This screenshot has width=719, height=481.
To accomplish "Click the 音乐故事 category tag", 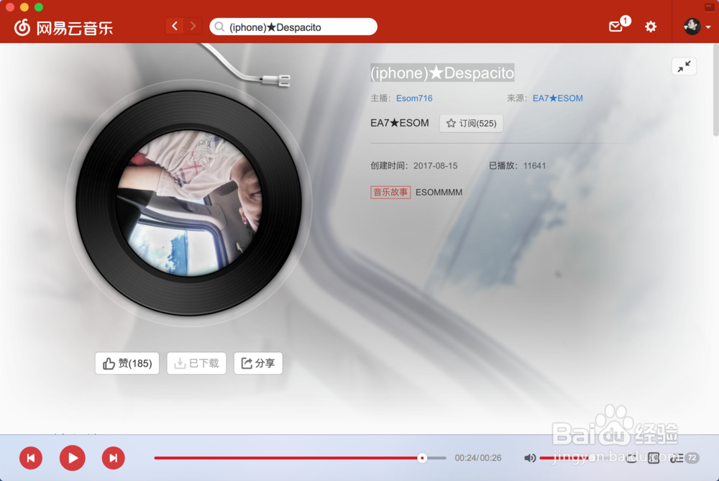I will coord(390,192).
